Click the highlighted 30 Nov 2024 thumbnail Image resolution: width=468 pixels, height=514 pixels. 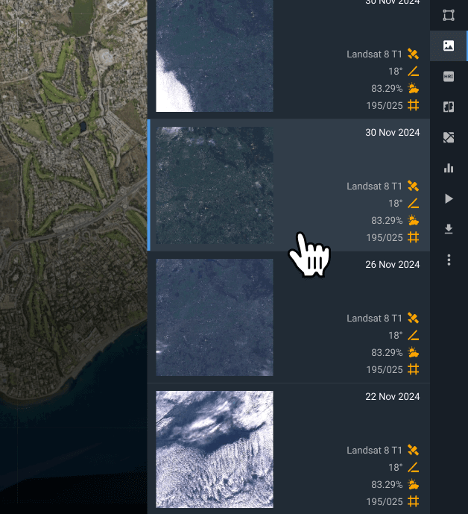coord(215,185)
